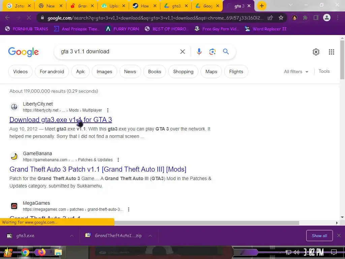This screenshot has height=259, width=345.
Task: Select the Apk filter chip
Action: [80, 71]
